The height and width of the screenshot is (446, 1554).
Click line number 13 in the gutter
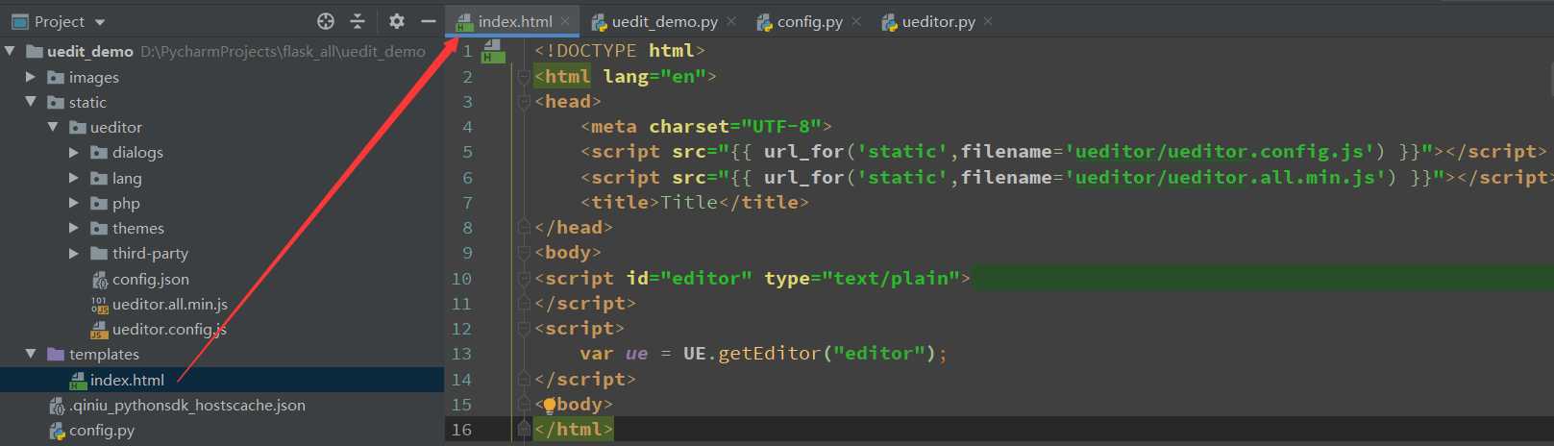461,354
